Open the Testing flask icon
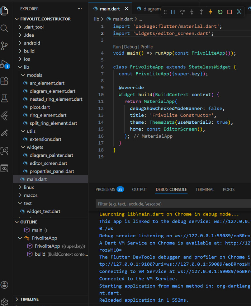 click(5, 98)
